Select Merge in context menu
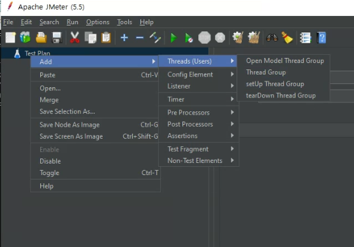Viewport: 354px width, 247px height. pyautogui.click(x=95, y=100)
